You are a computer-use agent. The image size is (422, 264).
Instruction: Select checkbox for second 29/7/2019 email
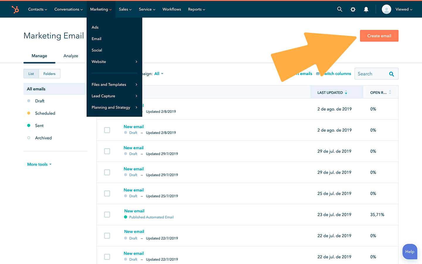coord(107,172)
